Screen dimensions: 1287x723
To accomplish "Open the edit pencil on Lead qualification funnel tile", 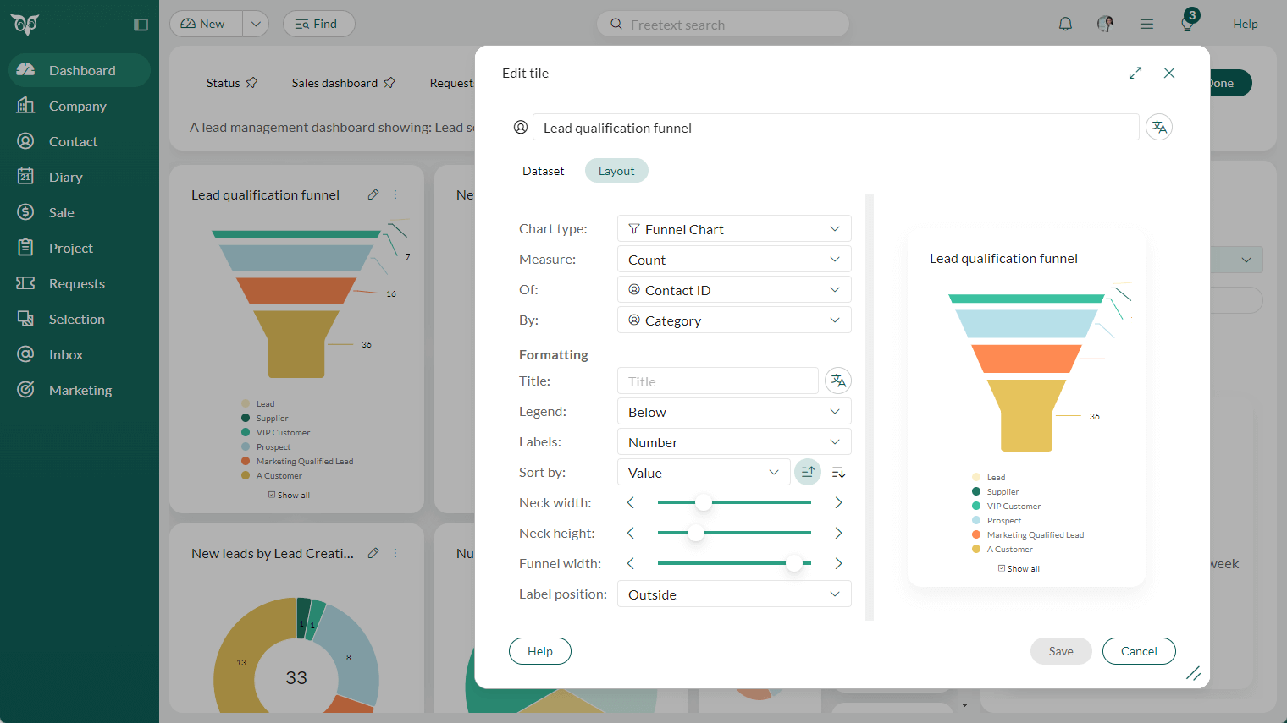I will click(373, 194).
